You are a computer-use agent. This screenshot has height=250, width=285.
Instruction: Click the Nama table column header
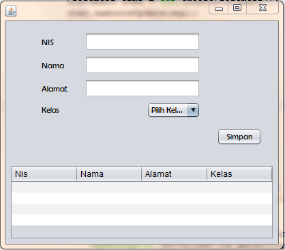click(x=109, y=174)
